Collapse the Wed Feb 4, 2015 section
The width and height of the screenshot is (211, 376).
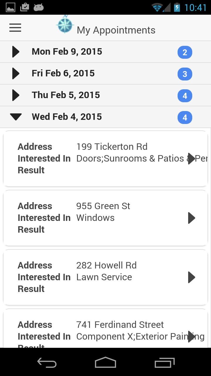[16, 117]
